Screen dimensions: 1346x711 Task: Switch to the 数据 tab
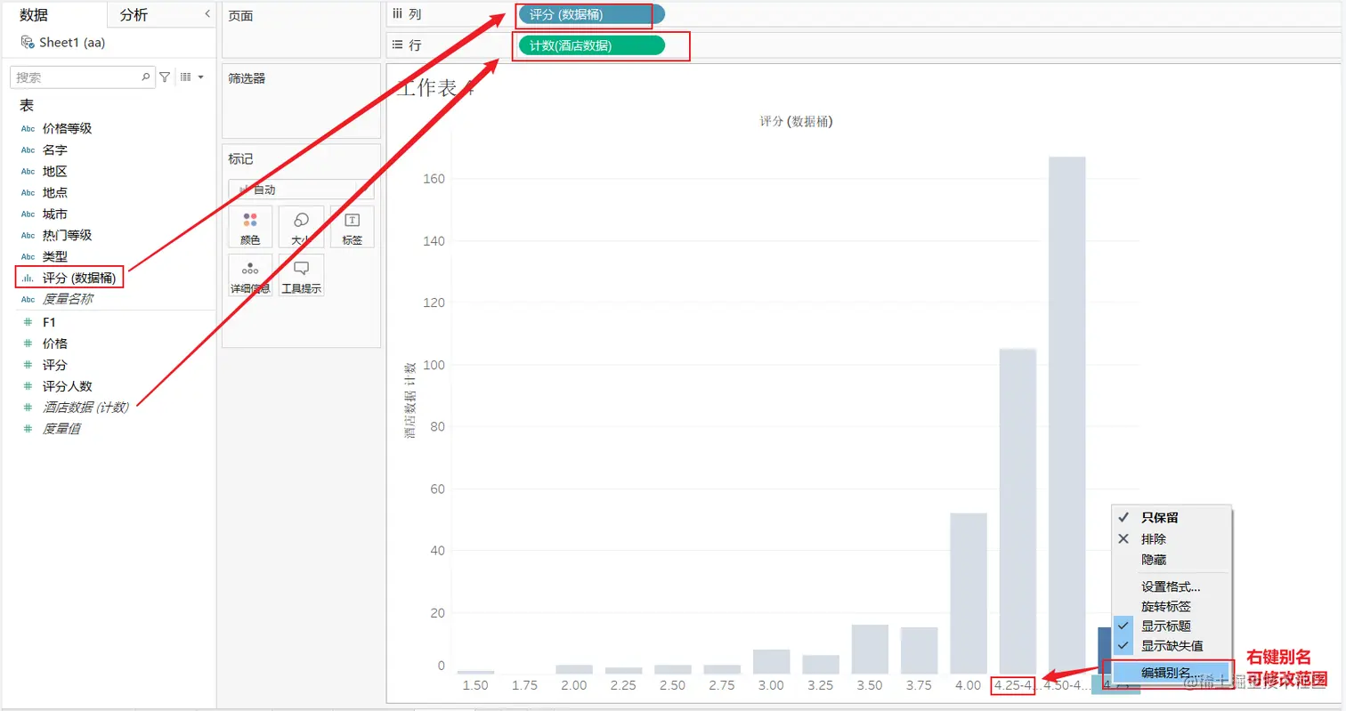tap(34, 14)
